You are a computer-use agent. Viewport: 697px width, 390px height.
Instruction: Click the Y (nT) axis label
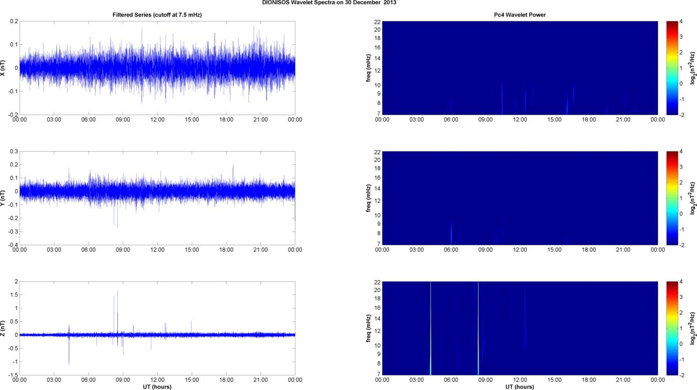(x=3, y=198)
